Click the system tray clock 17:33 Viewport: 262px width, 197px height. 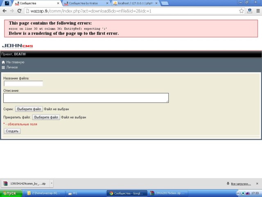[x=255, y=193]
